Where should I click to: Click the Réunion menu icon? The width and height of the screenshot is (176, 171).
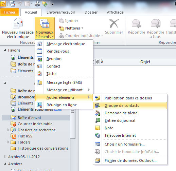point(39,59)
